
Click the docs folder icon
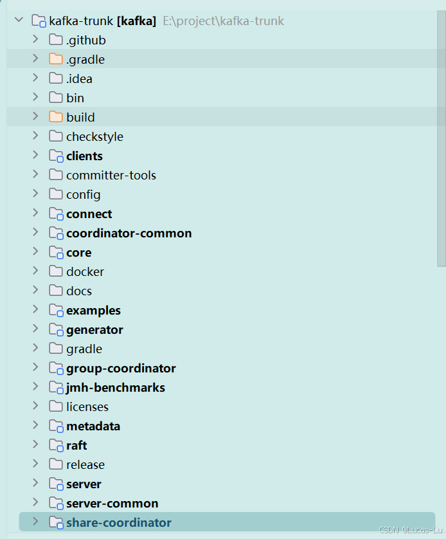click(x=56, y=291)
